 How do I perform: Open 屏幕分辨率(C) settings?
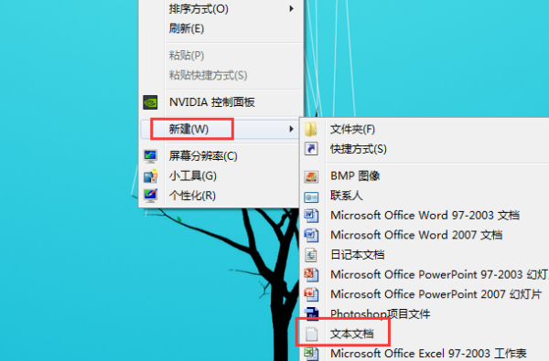[203, 156]
